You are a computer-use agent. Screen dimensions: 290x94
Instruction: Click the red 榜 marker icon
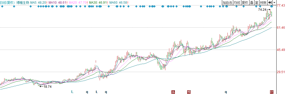[189, 92]
